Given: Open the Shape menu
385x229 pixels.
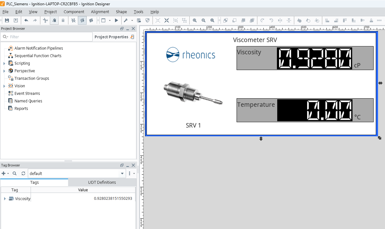Looking at the screenshot, I should pos(121,12).
